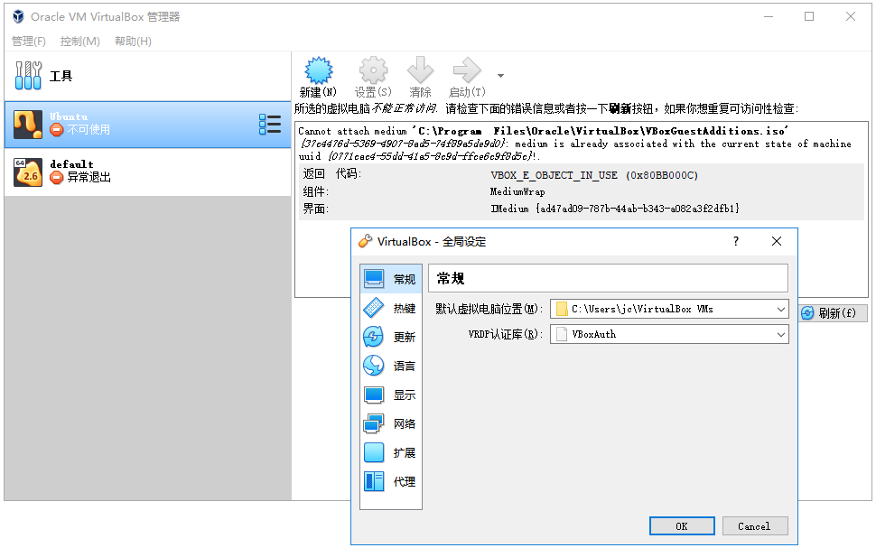Click the 启动(T) start arrow icon

click(467, 71)
